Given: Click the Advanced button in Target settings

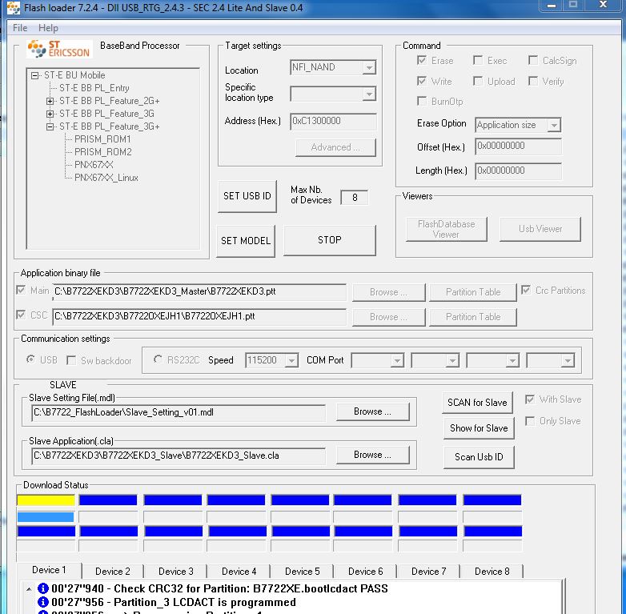Looking at the screenshot, I should click(335, 147).
